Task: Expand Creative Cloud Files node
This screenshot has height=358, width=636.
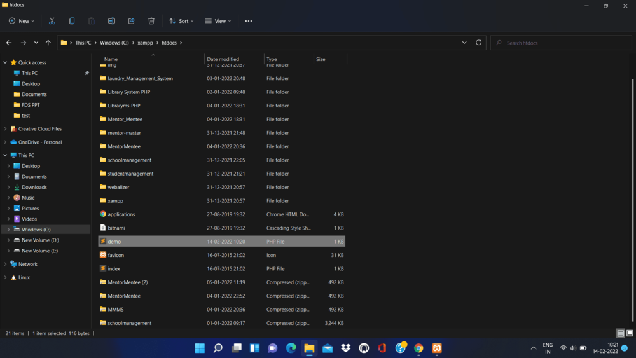Action: [x=5, y=129]
